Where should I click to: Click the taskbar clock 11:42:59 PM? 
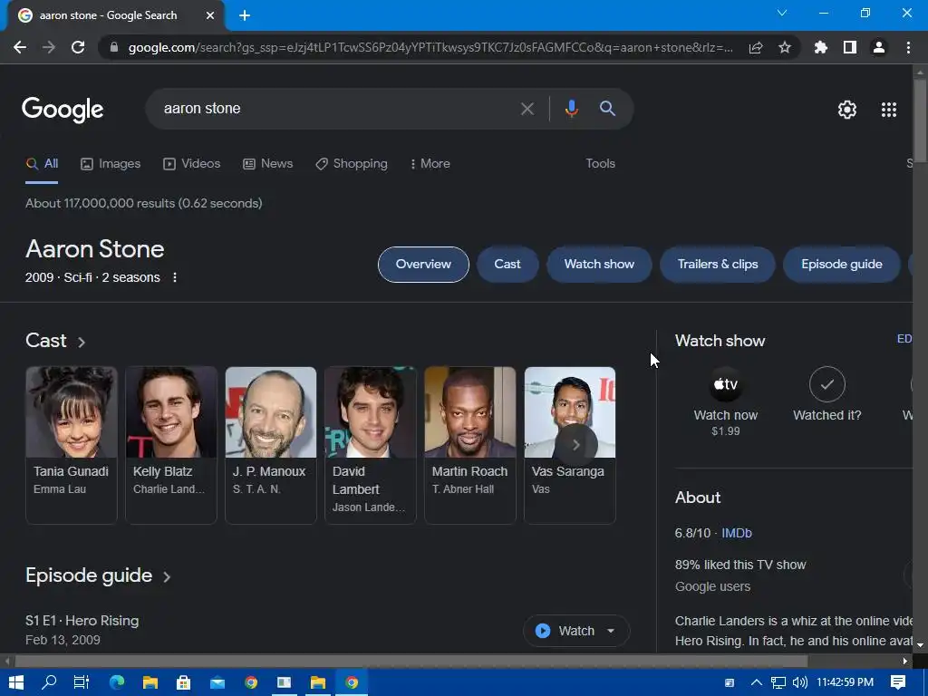tap(846, 682)
